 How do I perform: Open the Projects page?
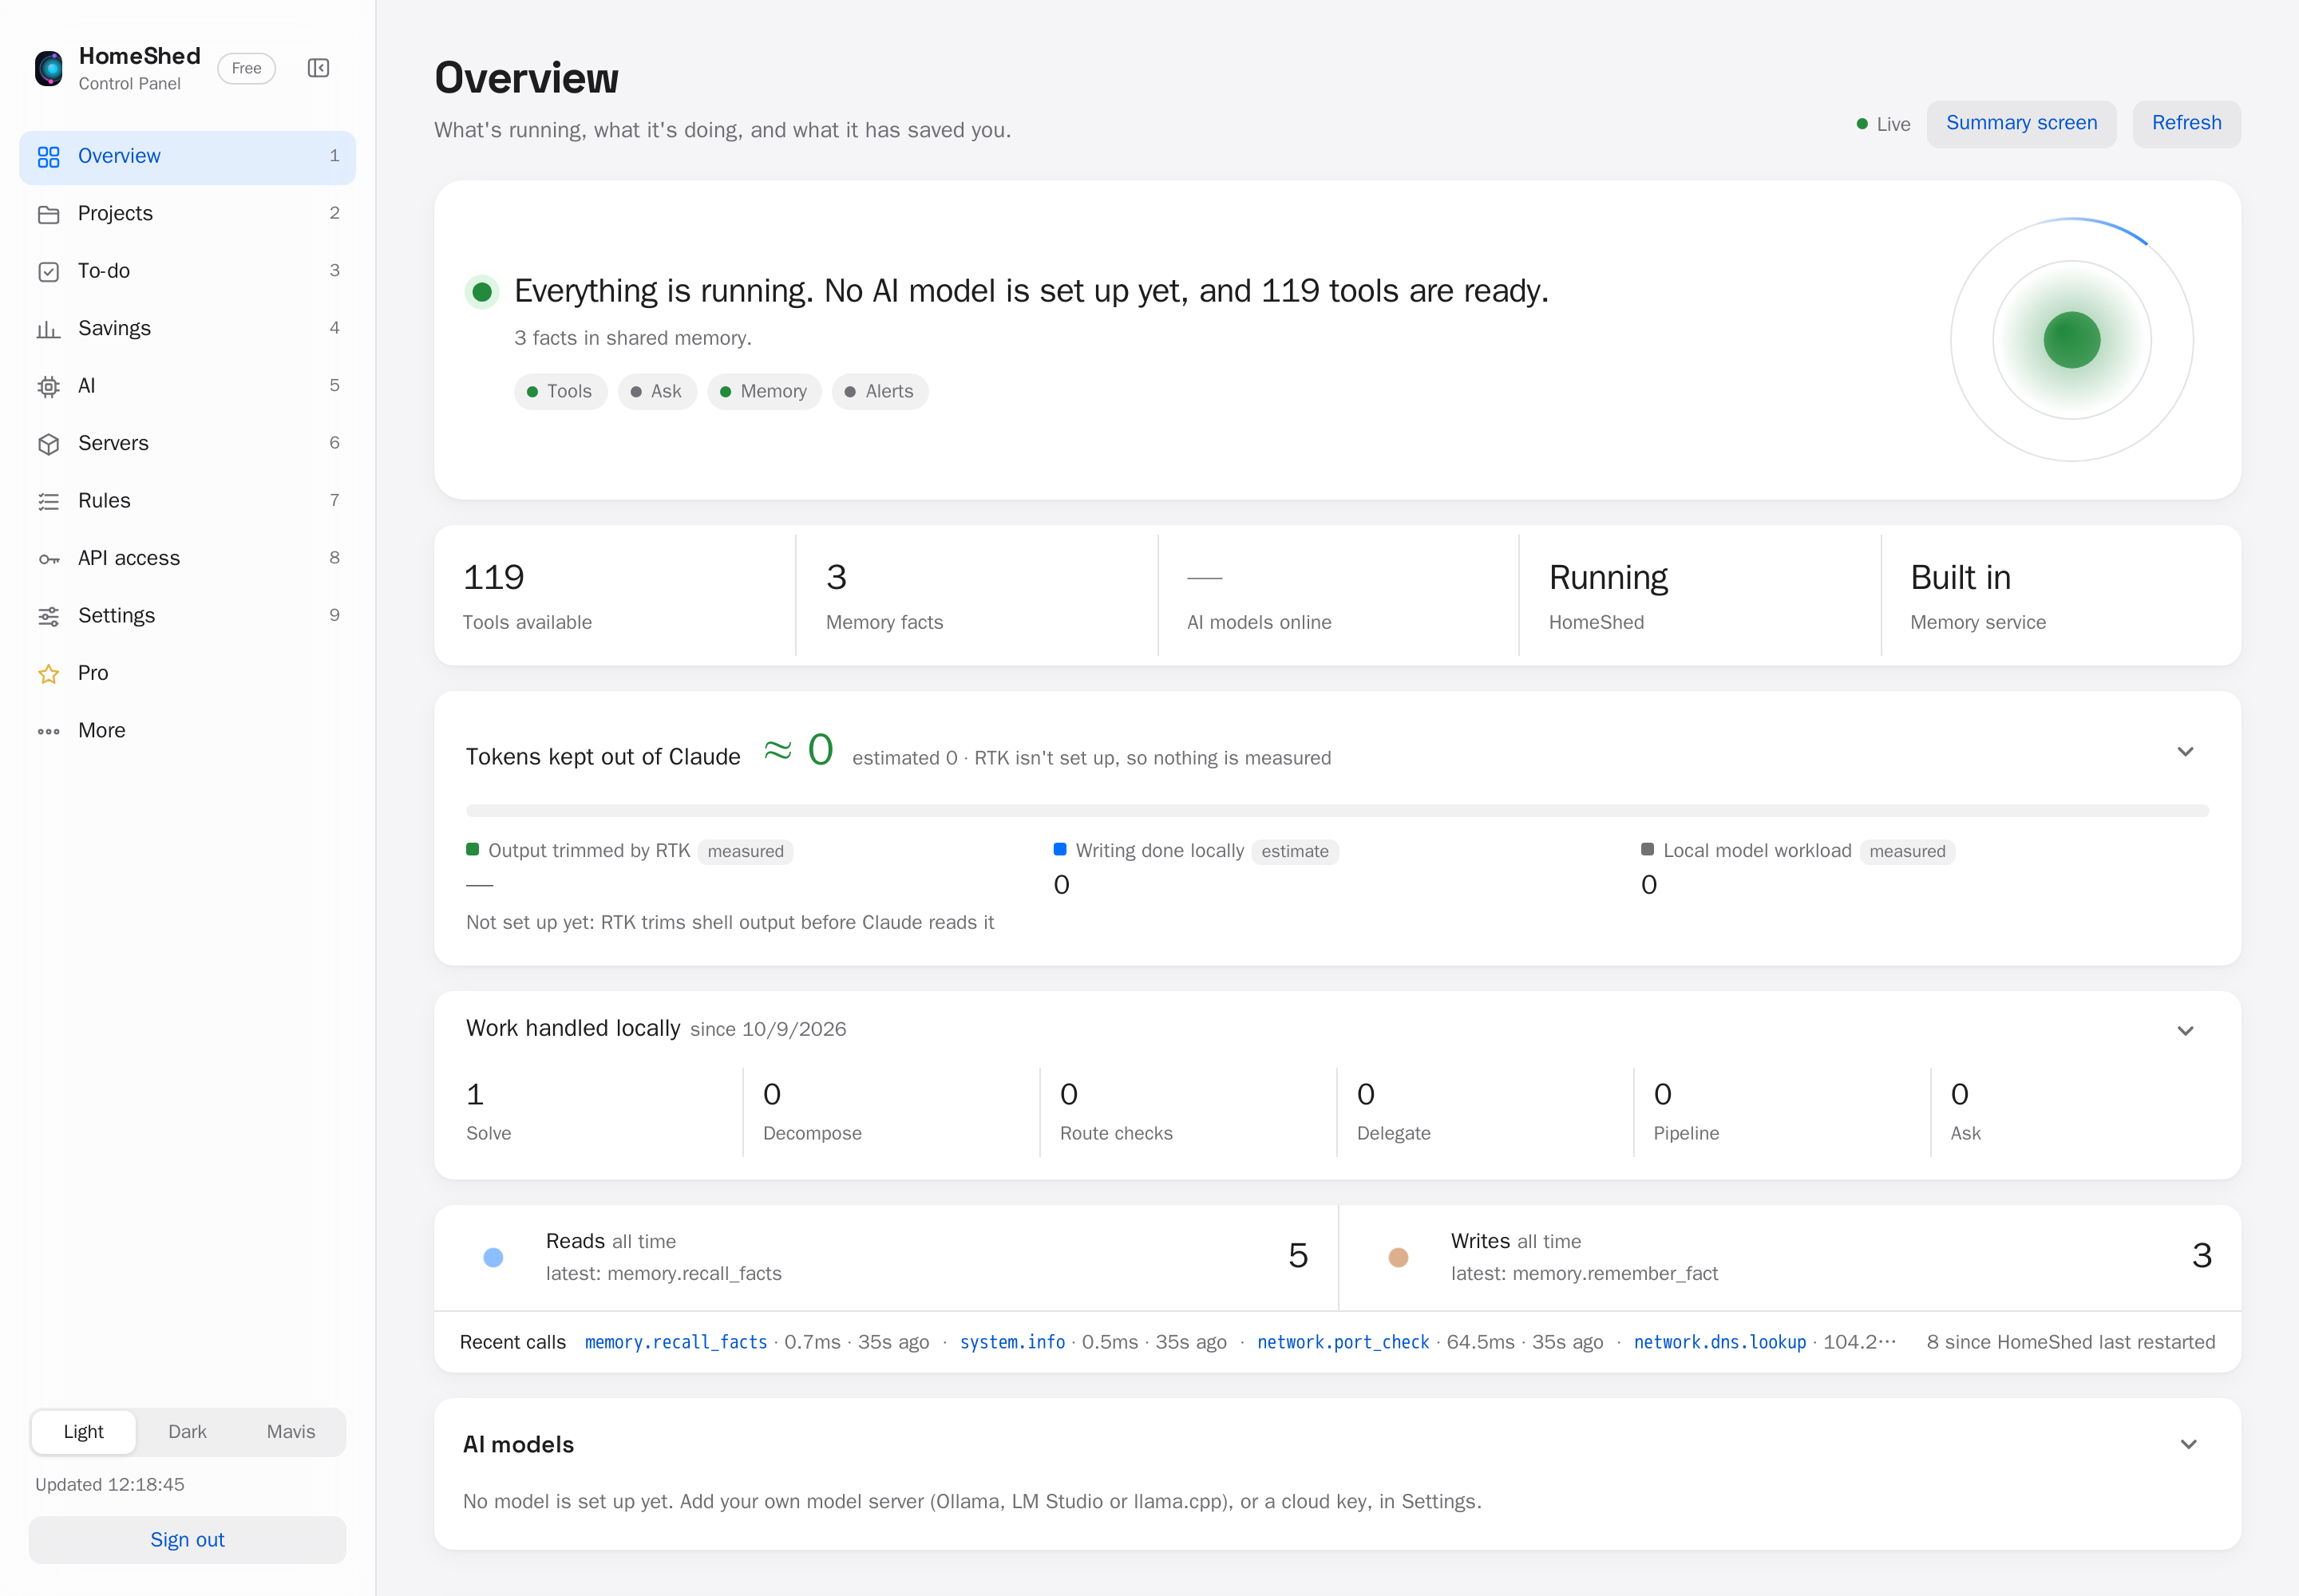point(187,214)
